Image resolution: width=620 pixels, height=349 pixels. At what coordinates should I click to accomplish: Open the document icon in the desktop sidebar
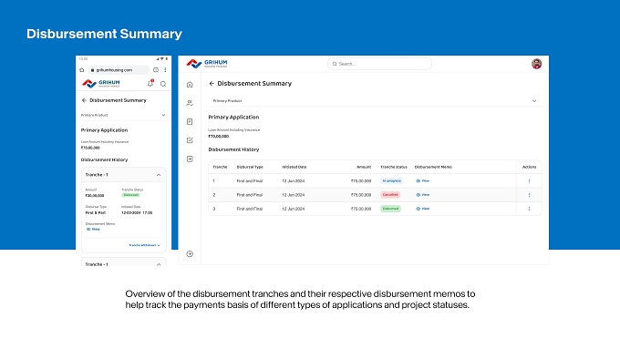190,122
